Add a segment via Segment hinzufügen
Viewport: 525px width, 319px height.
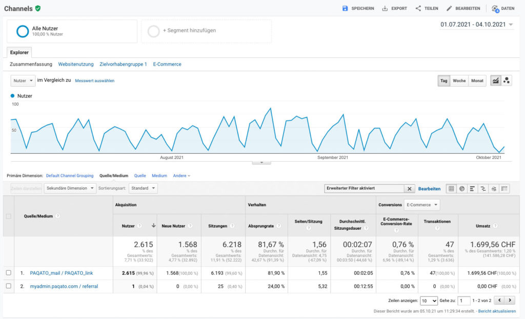pyautogui.click(x=189, y=31)
